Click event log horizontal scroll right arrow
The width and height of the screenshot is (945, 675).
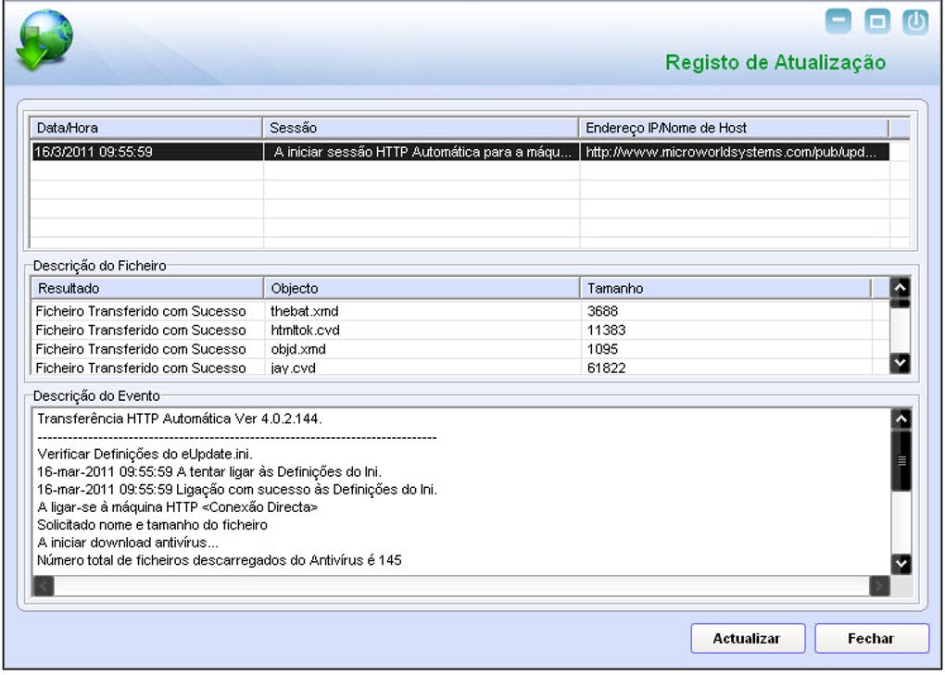pos(879,586)
